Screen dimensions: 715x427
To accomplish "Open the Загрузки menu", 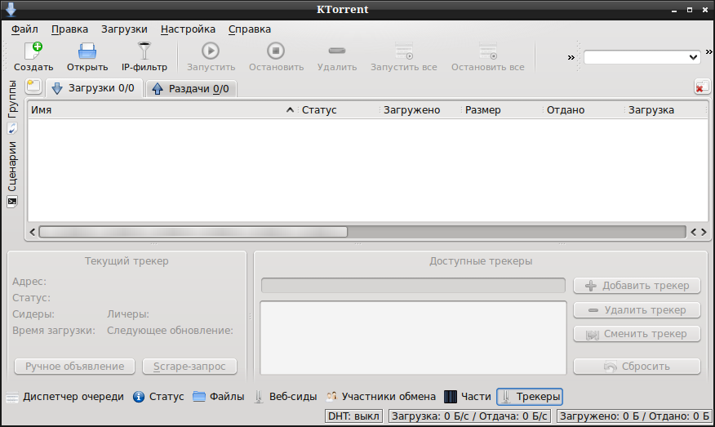I will 125,29.
